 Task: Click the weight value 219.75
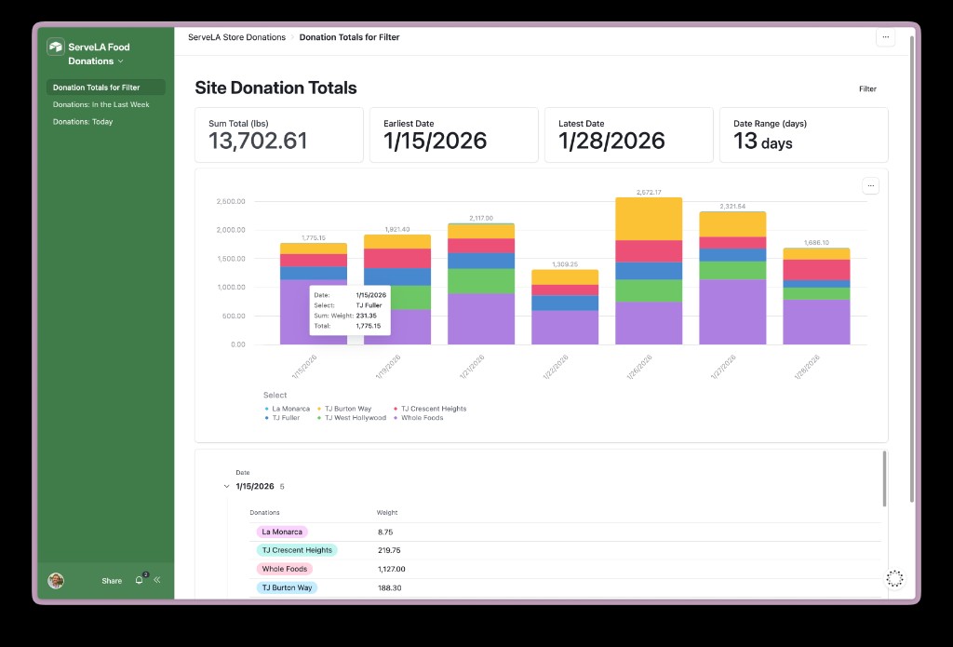[x=389, y=550]
